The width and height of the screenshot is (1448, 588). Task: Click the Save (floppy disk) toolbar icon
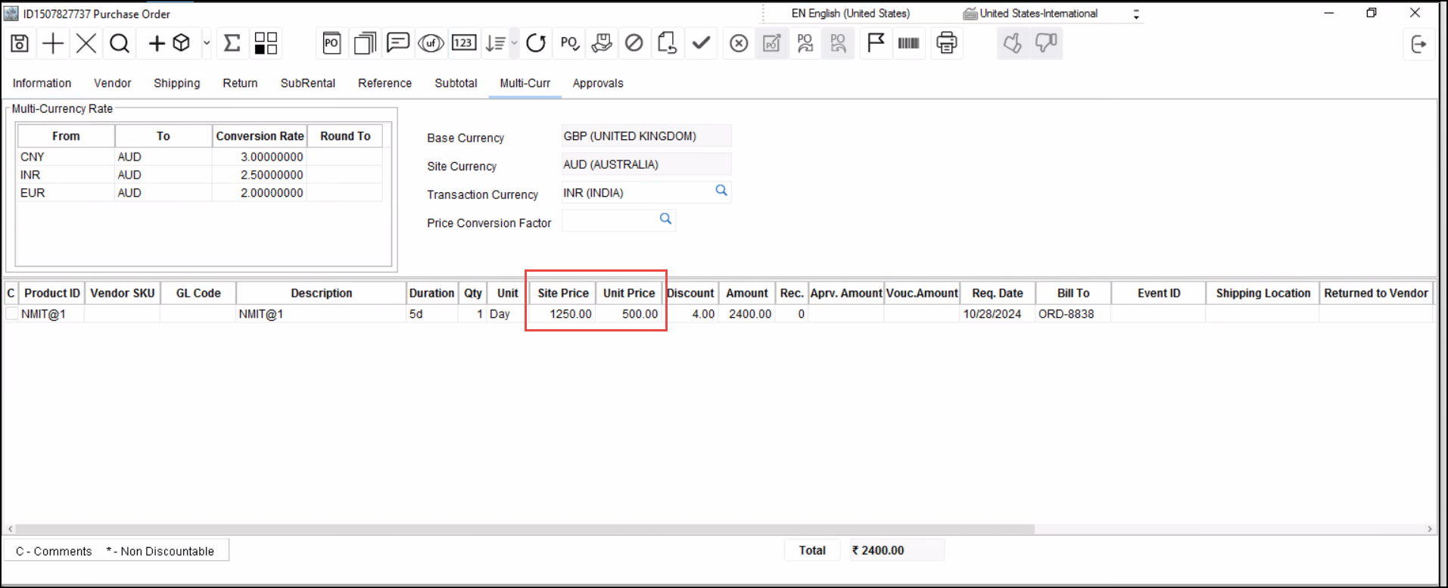pyautogui.click(x=20, y=44)
